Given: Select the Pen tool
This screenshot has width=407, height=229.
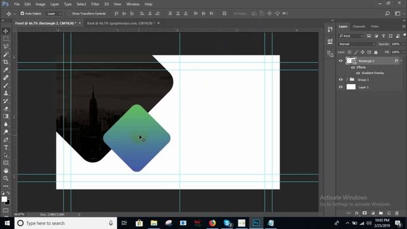Looking at the screenshot, I should [6, 140].
